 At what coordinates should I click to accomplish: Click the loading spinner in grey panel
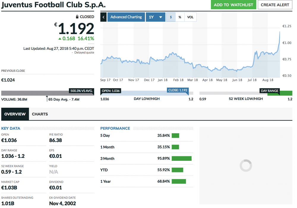[x=246, y=166]
